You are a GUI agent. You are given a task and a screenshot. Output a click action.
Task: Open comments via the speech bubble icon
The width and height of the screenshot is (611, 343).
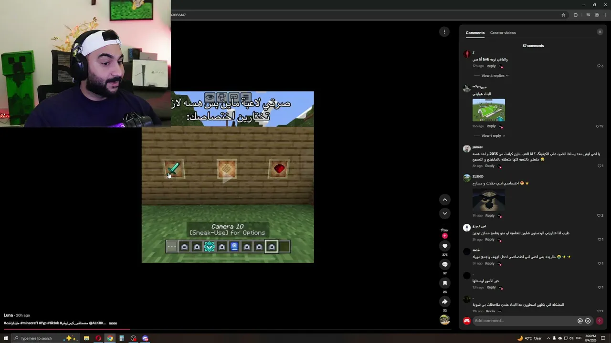click(x=444, y=264)
